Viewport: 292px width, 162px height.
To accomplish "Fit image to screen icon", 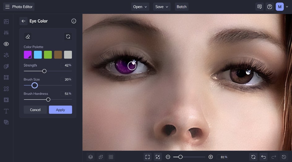I will pyautogui.click(x=148, y=157).
